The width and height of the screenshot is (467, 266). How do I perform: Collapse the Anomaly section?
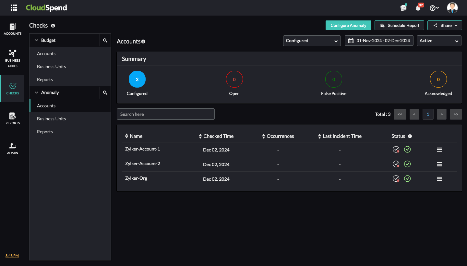(37, 93)
